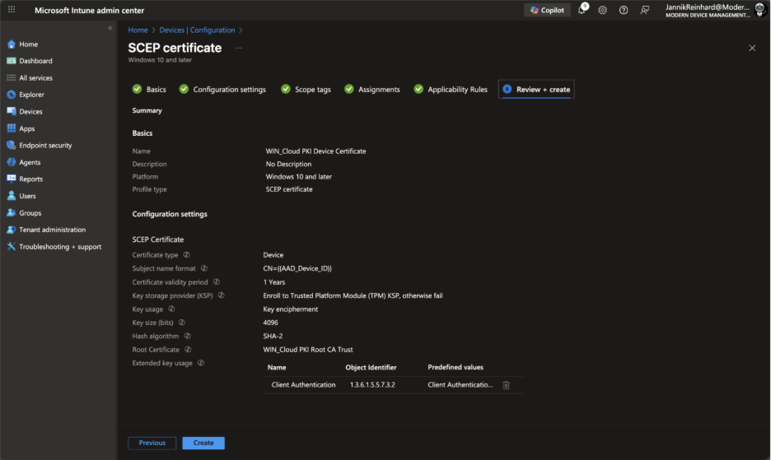771x460 pixels.
Task: Open the feedback icon in the header
Action: tap(645, 10)
